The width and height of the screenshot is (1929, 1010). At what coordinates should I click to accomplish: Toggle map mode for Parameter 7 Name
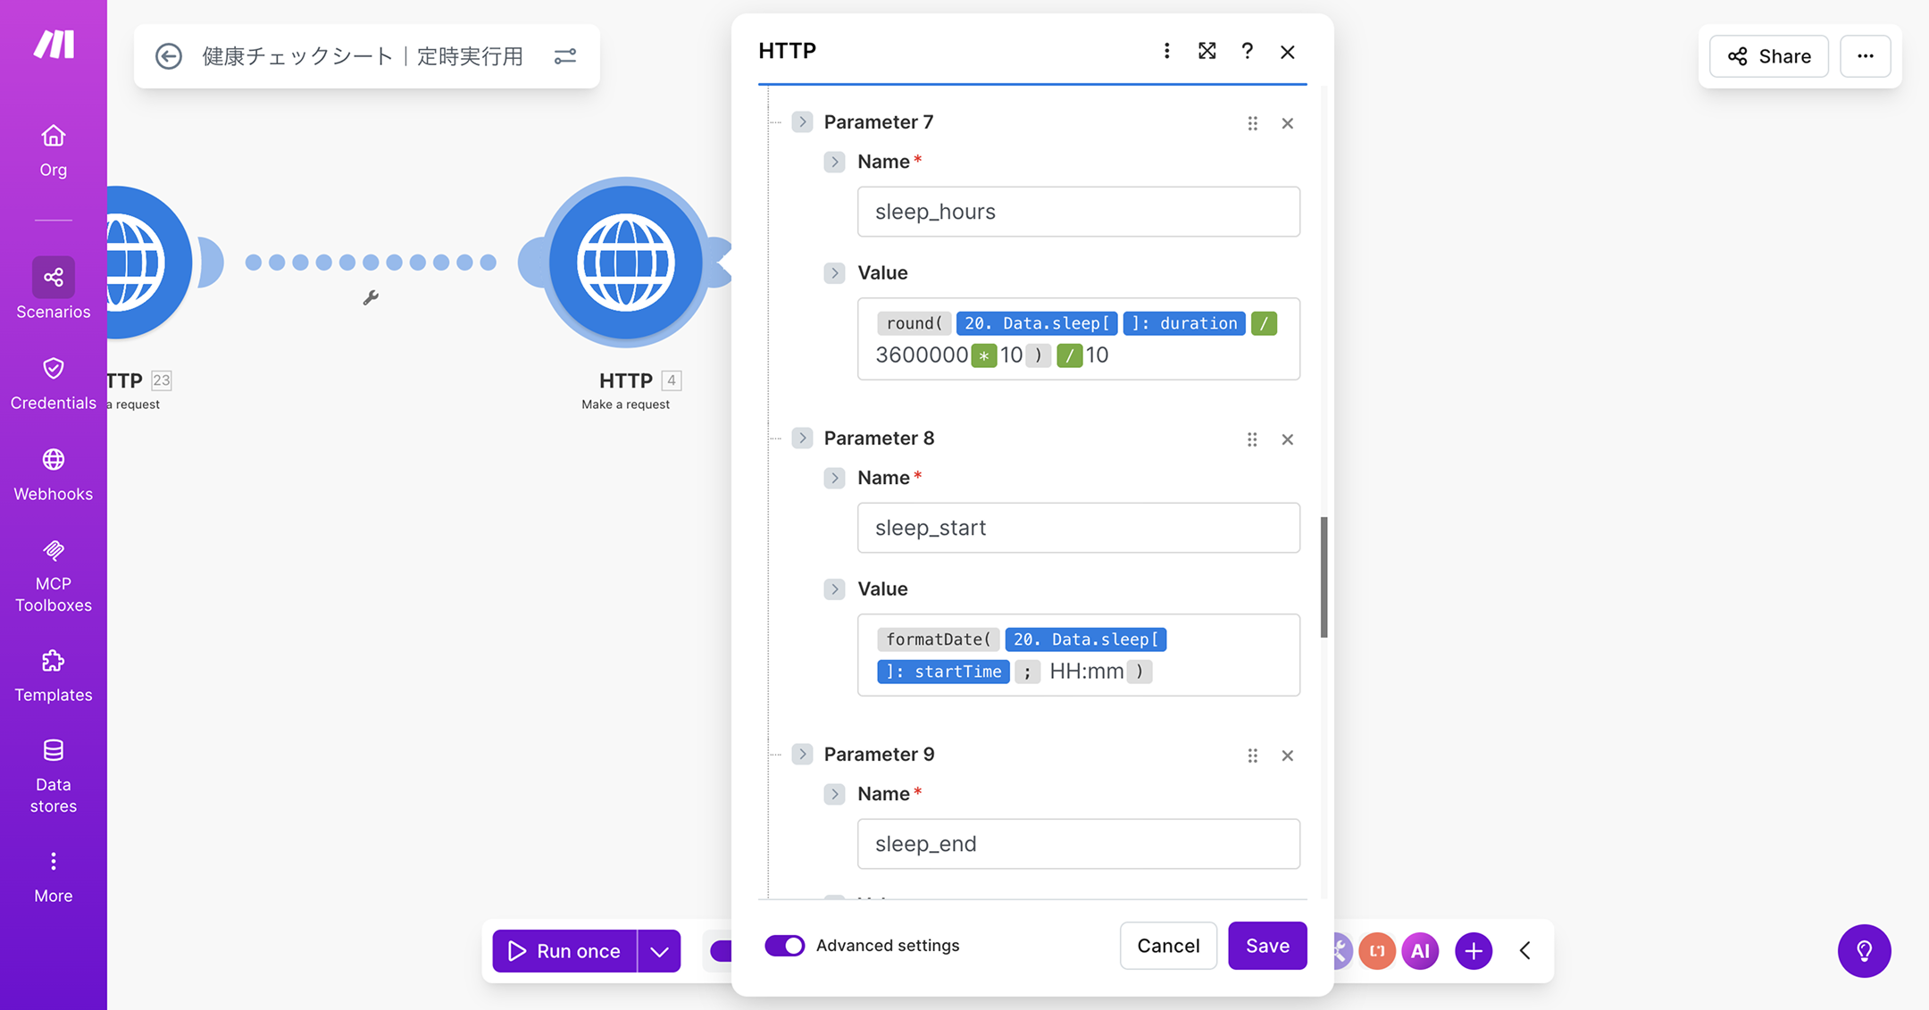point(834,162)
